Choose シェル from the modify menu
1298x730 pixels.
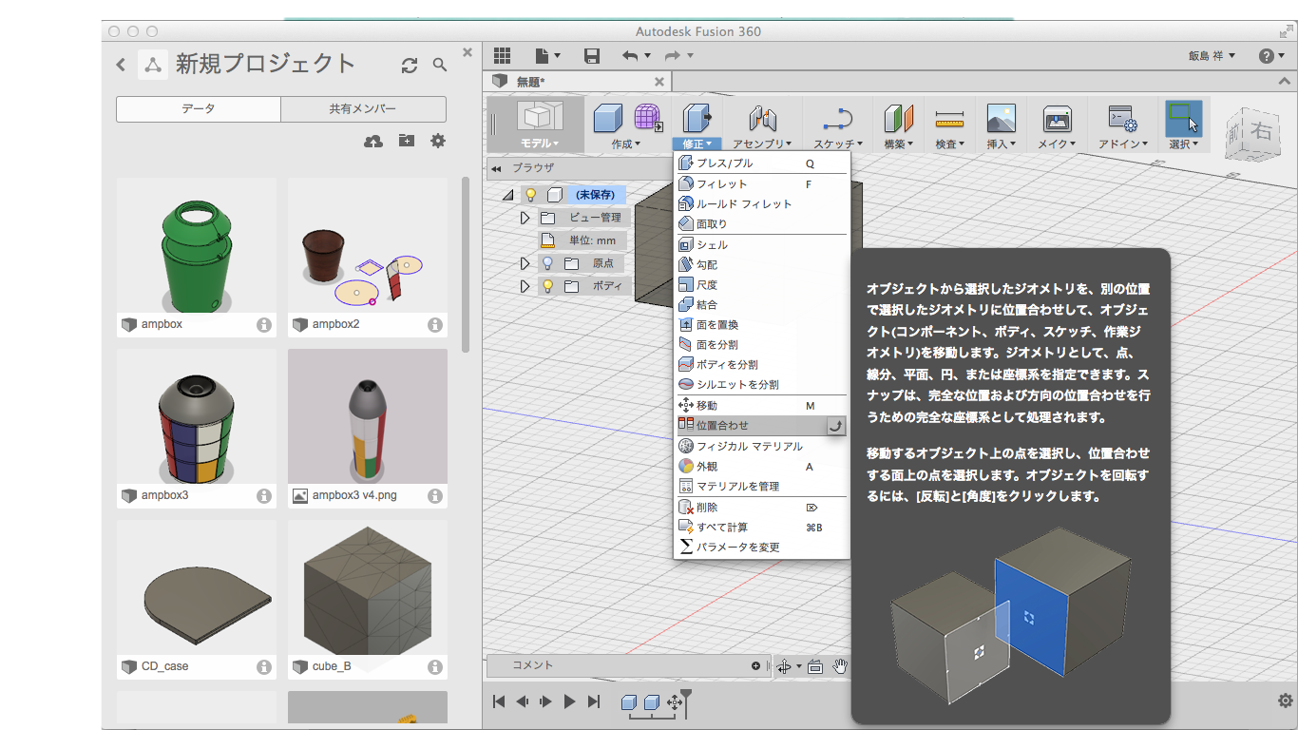tap(762, 245)
